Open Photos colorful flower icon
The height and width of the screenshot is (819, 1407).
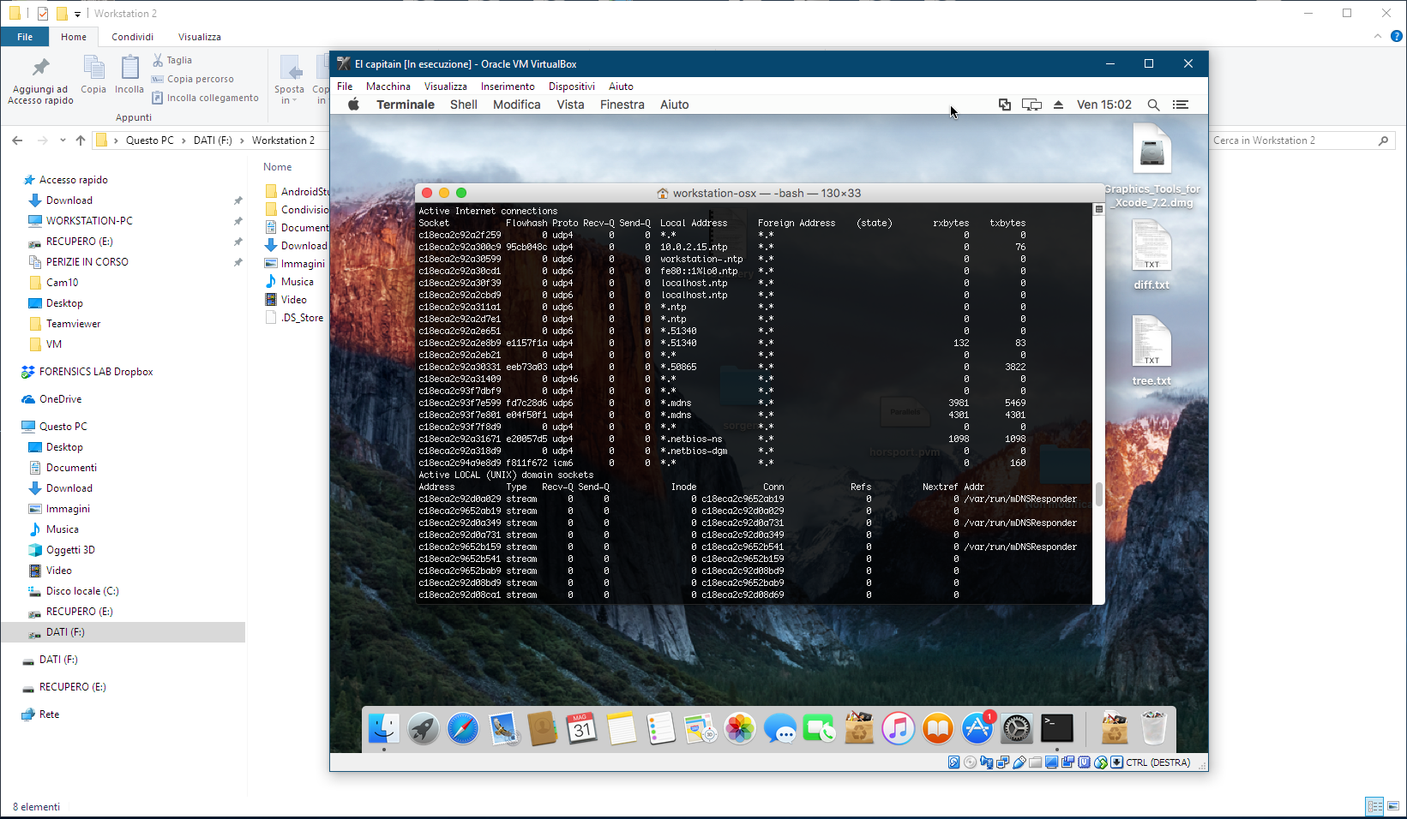[740, 728]
